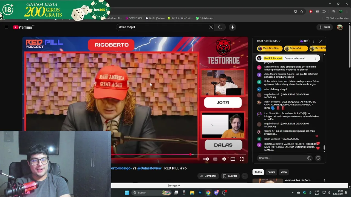Screen dimensions: 351x197
Task: Open the pinned Red Pill Podcast message menu
Action: [316, 58]
